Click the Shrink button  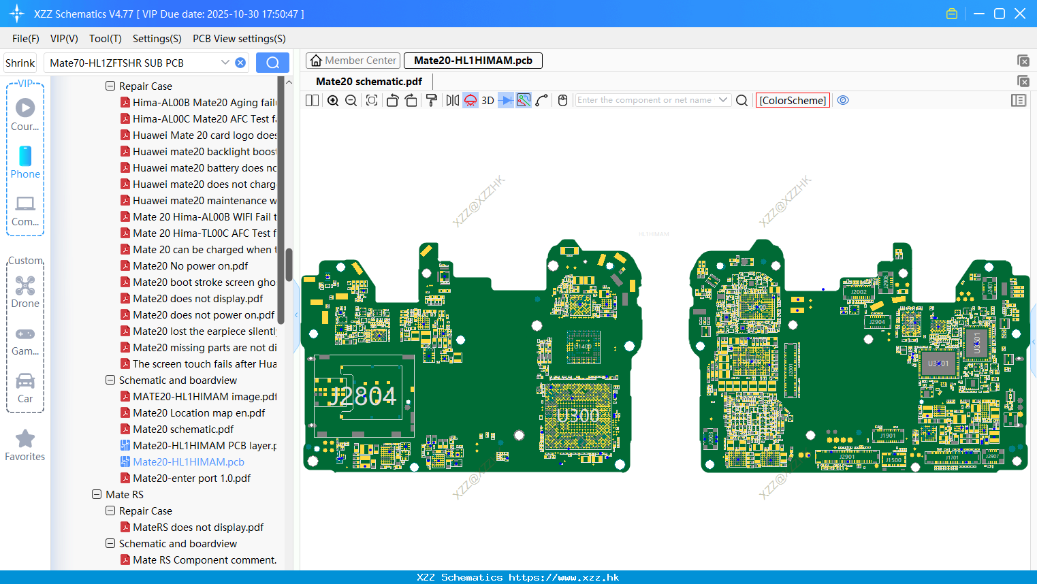[20, 63]
